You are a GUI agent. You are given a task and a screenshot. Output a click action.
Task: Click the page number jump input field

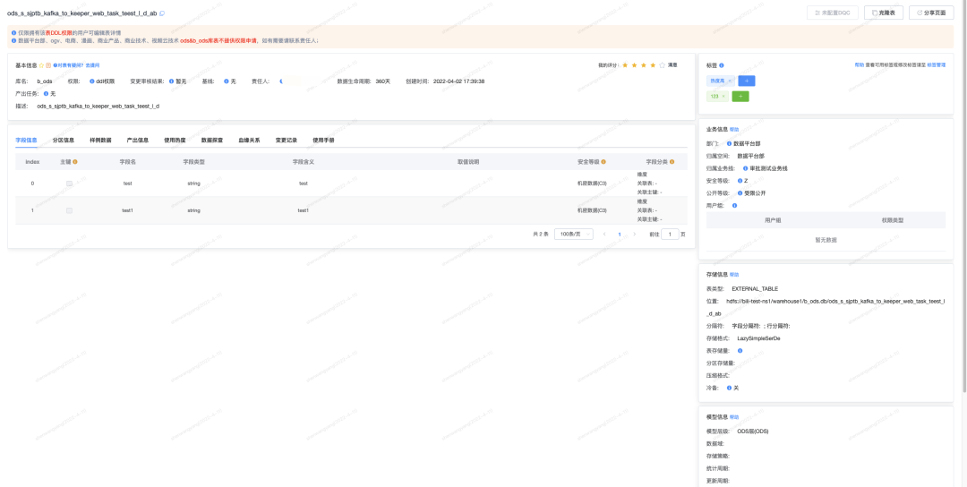[670, 235]
